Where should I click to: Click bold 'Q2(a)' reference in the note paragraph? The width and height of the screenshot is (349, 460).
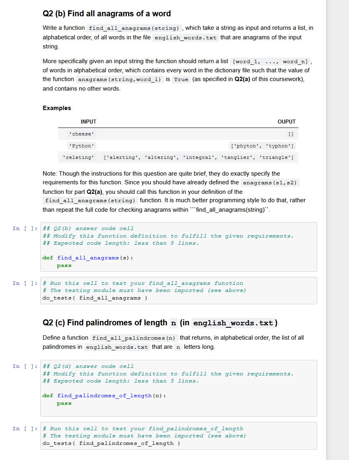pyautogui.click(x=95, y=192)
